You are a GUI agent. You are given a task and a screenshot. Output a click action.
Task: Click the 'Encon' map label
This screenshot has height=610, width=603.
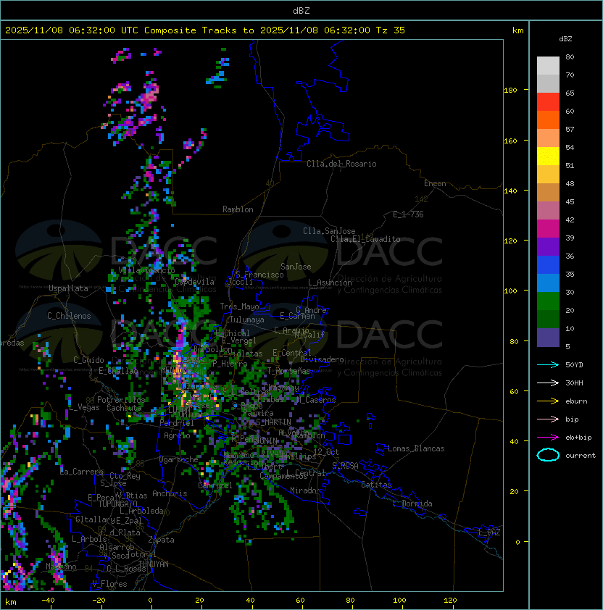pyautogui.click(x=435, y=183)
